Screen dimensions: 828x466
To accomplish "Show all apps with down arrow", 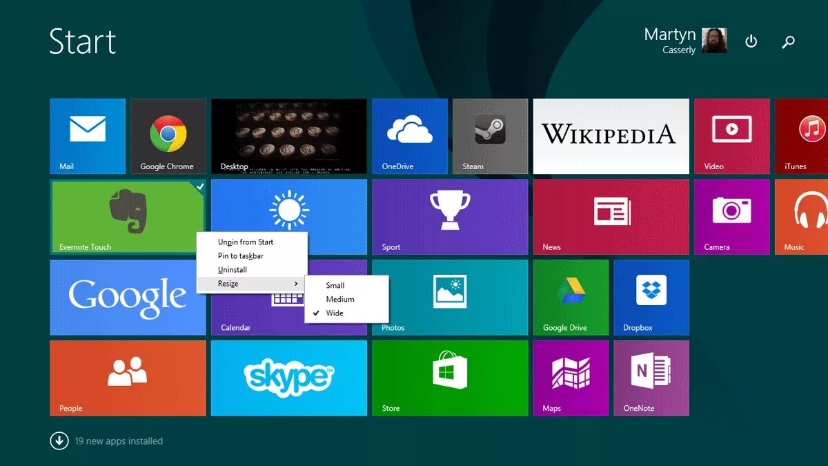I will 59,440.
